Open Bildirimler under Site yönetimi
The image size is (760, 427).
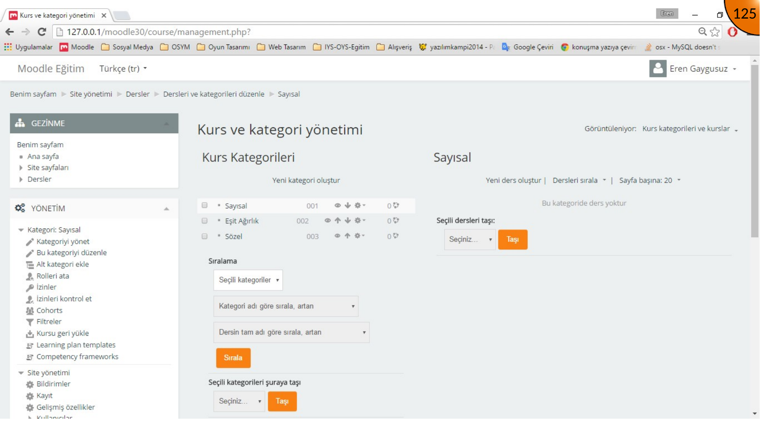(53, 384)
